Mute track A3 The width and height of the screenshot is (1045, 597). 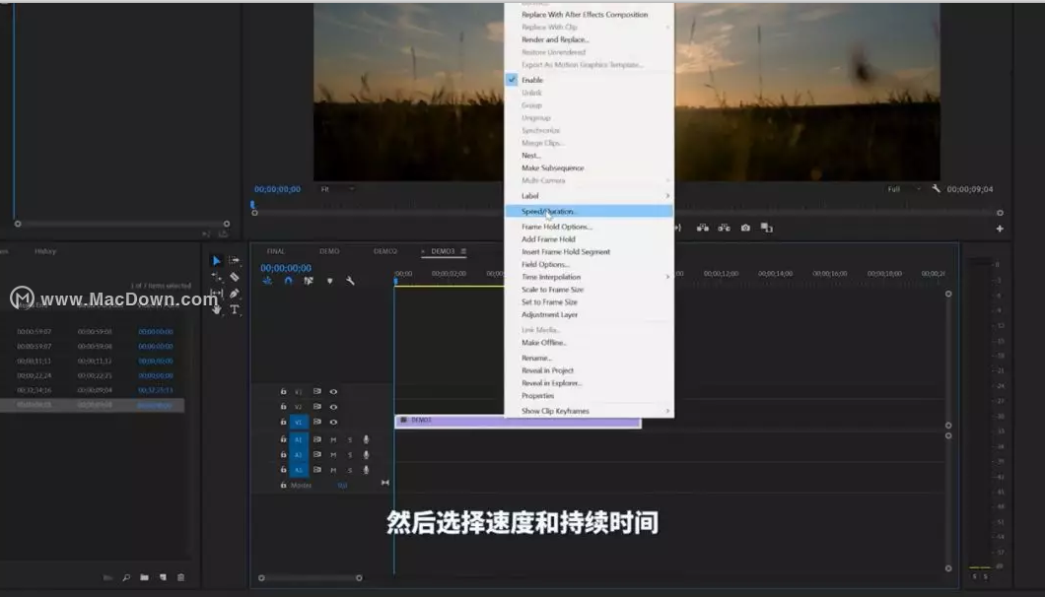[333, 470]
